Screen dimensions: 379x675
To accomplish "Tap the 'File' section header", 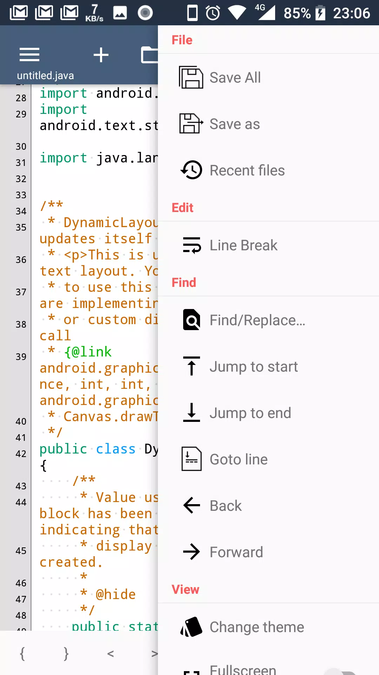I will point(182,40).
